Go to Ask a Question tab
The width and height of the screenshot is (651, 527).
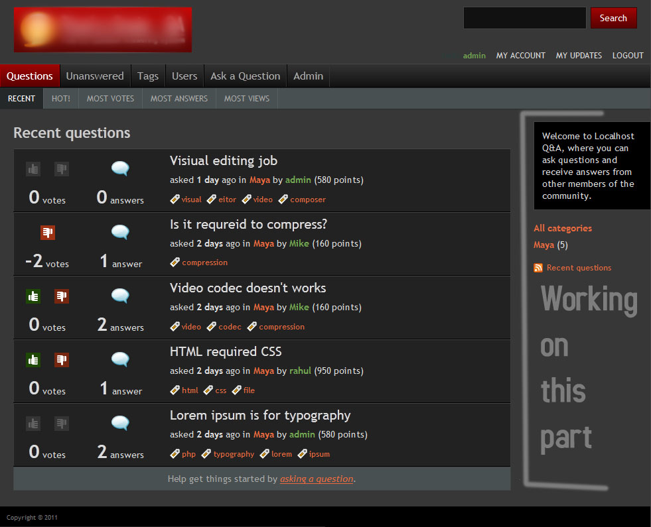pyautogui.click(x=245, y=76)
